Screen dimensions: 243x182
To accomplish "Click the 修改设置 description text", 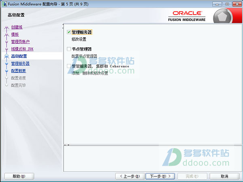I will tap(79, 39).
